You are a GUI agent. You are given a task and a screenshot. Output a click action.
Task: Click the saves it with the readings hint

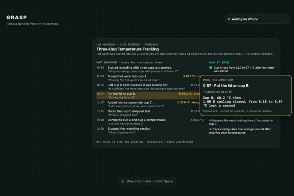pos(145,142)
